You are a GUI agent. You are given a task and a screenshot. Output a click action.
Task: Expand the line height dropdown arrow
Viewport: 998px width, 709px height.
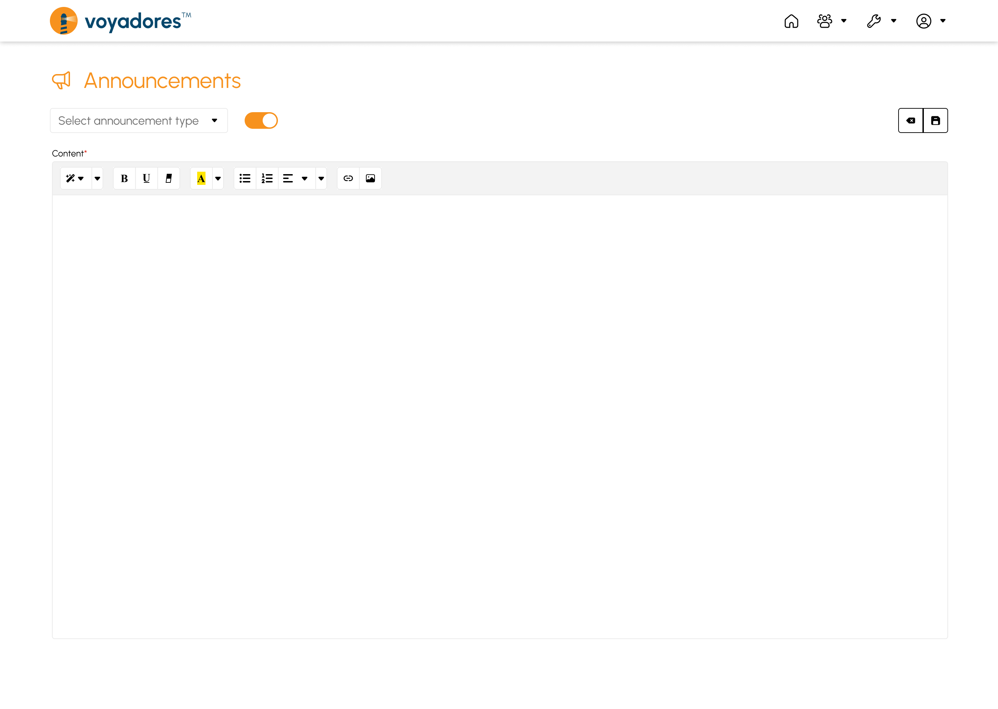point(321,178)
